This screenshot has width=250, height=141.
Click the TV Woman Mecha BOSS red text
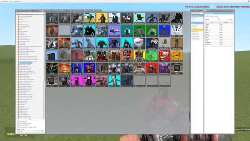tap(197, 7)
